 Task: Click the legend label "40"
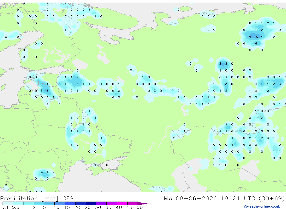[x=119, y=207]
